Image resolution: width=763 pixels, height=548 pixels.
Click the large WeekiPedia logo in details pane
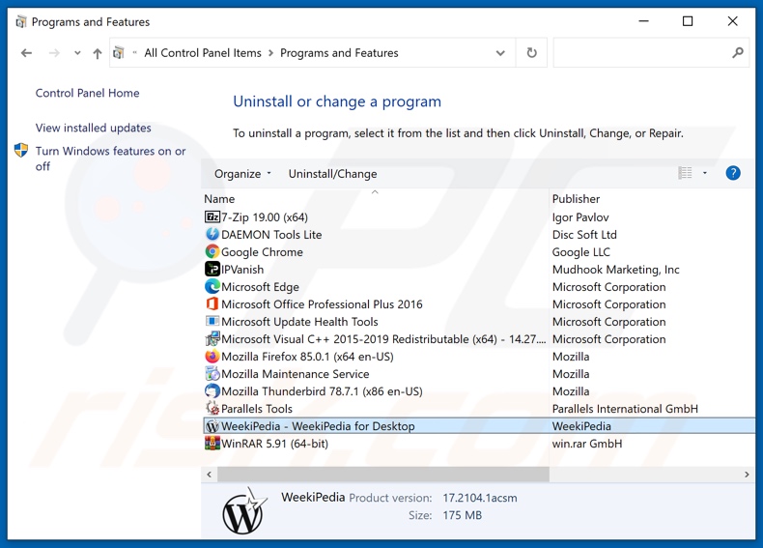[244, 510]
